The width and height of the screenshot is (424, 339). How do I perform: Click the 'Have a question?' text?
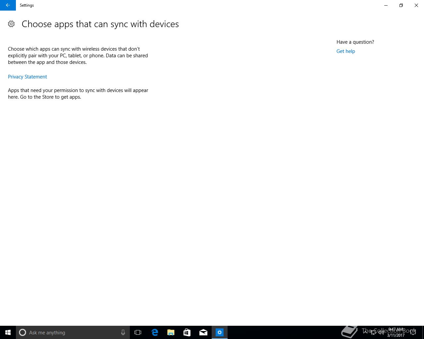(x=355, y=42)
